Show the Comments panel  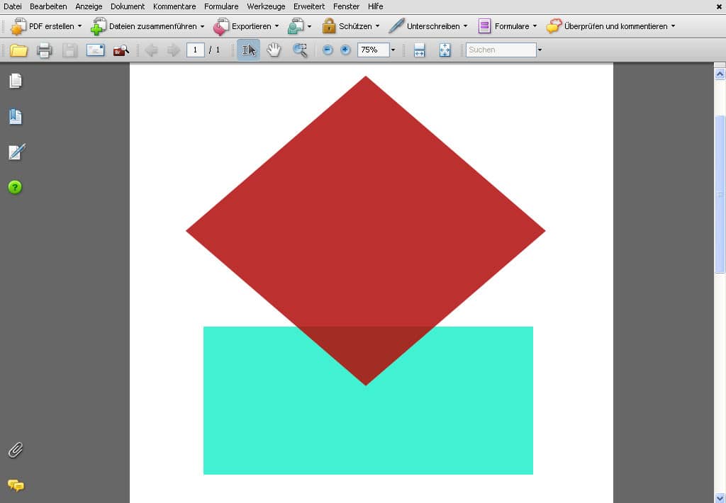[x=16, y=485]
